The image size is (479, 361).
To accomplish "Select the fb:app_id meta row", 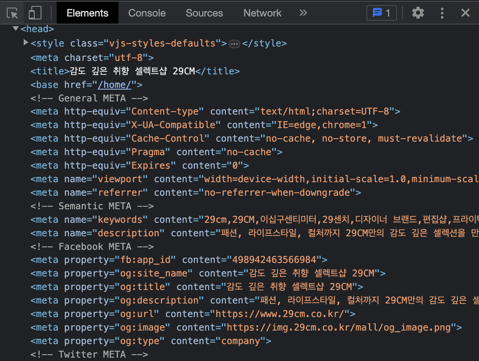I will click(x=179, y=260).
